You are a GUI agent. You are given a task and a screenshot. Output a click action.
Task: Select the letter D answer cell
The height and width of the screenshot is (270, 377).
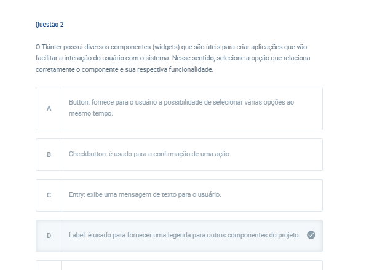49,236
